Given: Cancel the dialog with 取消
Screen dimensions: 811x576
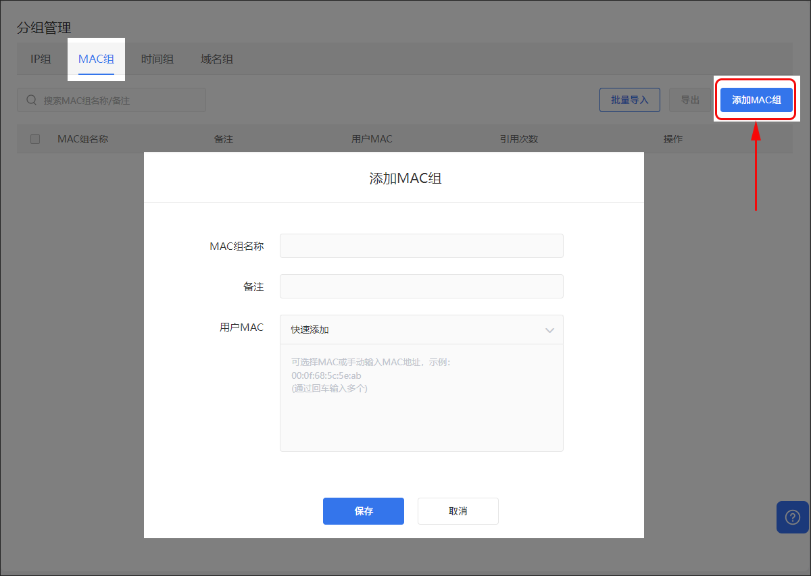Looking at the screenshot, I should point(458,511).
